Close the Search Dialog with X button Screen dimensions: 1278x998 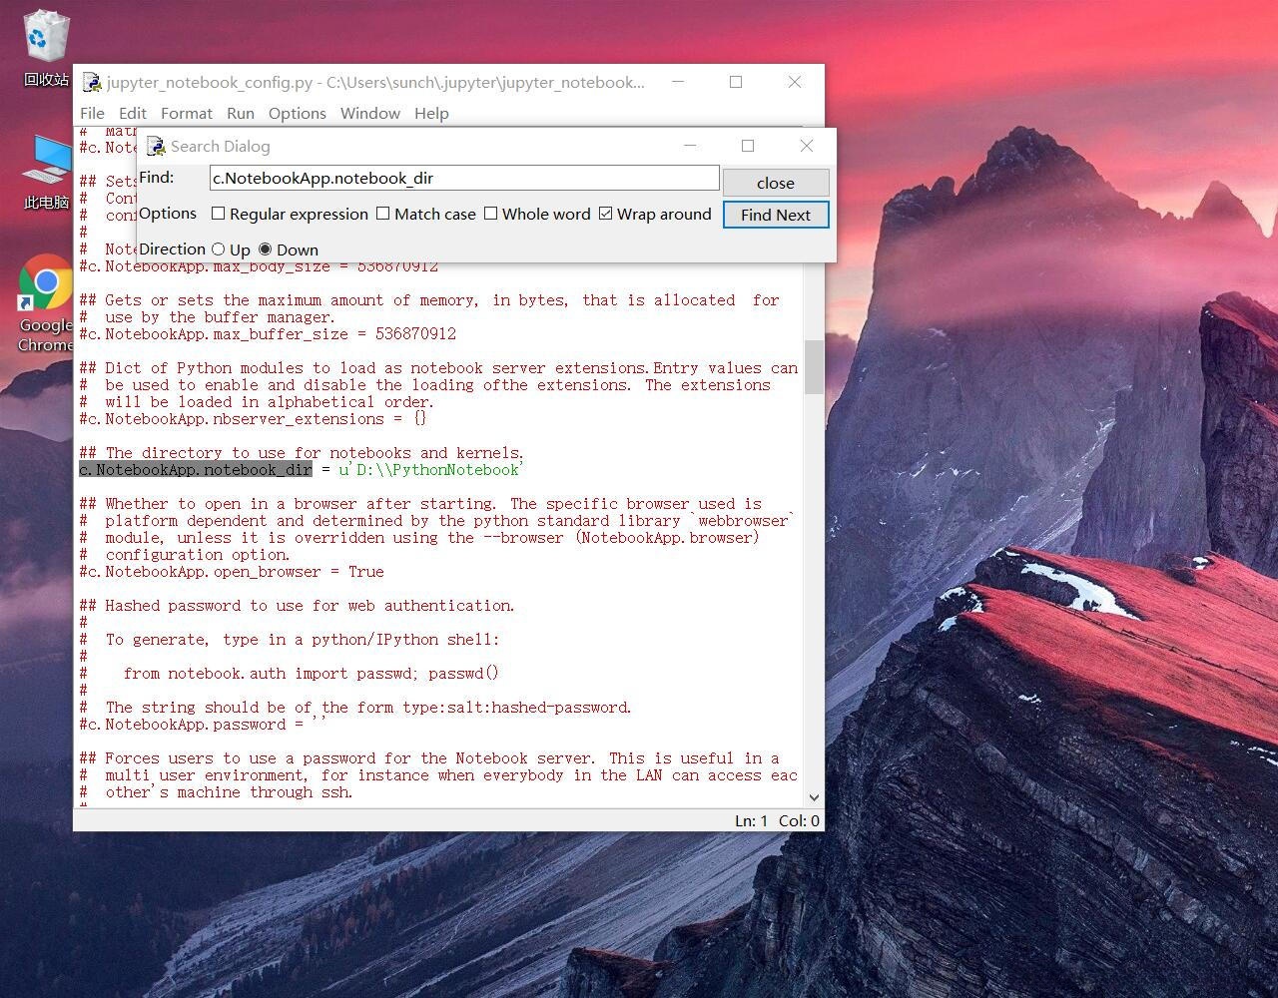807,146
